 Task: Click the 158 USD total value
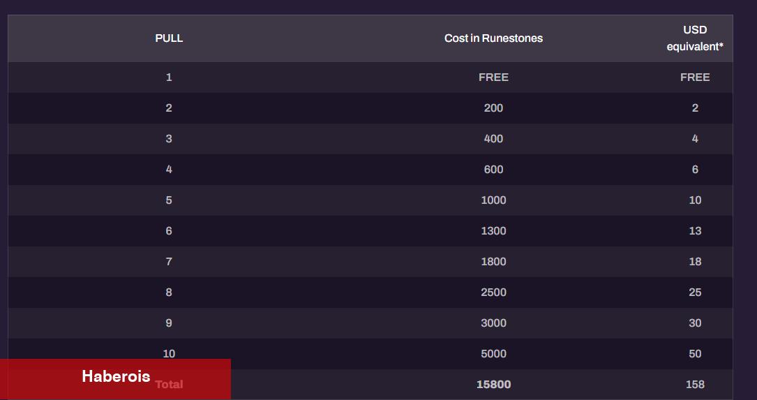tap(695, 385)
